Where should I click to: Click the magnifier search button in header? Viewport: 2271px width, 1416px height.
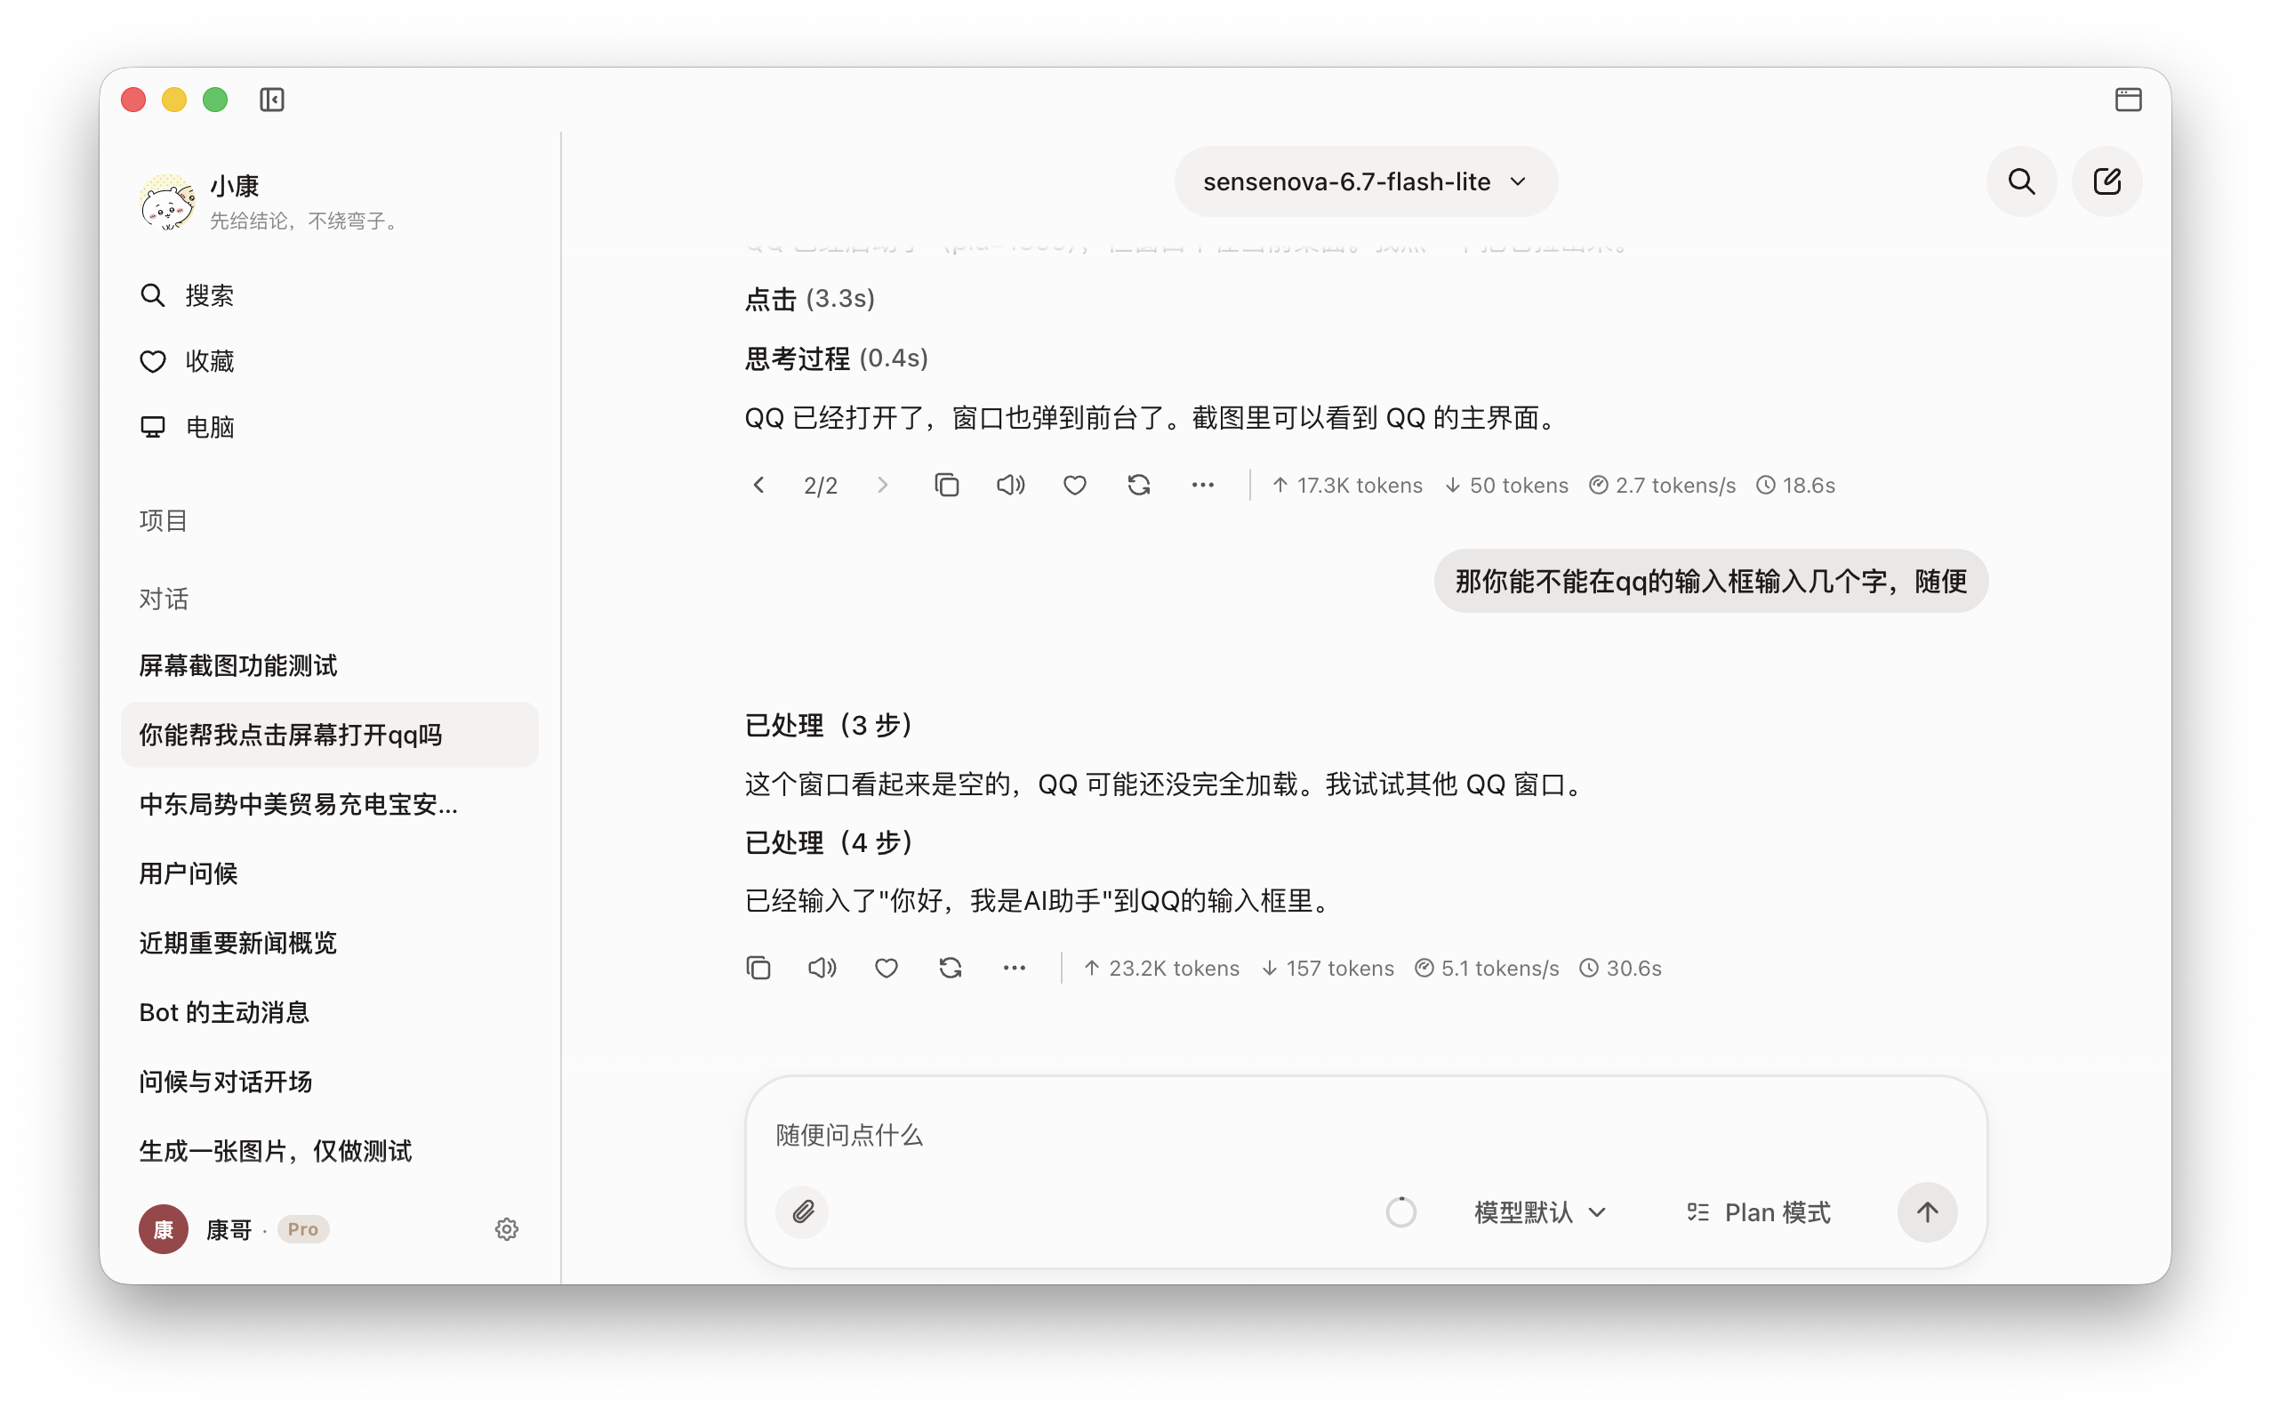click(2021, 181)
